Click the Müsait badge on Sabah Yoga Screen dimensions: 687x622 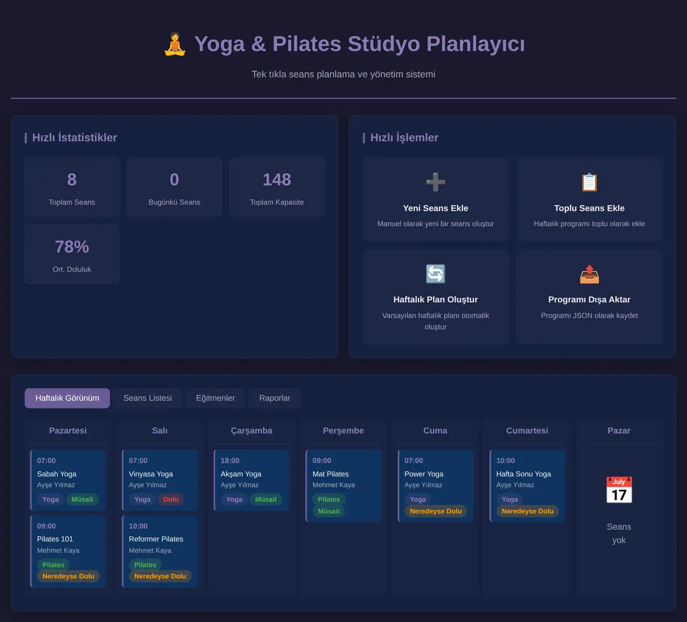pyautogui.click(x=82, y=499)
